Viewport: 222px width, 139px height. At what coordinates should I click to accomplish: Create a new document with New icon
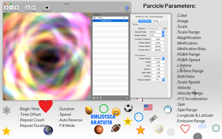point(6,8)
